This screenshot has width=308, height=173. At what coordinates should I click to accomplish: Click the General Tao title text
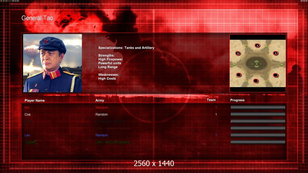coord(37,18)
